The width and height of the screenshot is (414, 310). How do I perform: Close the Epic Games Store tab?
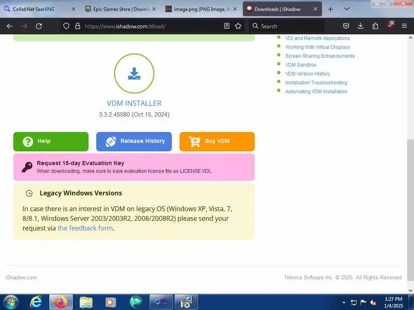pos(154,9)
